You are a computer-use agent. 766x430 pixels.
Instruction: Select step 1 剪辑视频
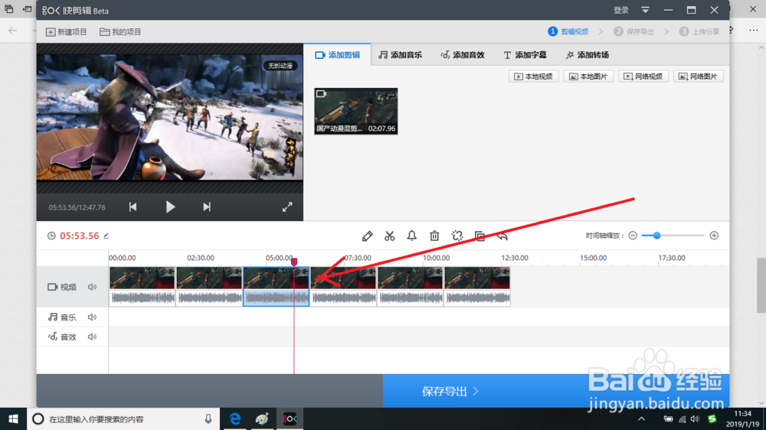[568, 31]
